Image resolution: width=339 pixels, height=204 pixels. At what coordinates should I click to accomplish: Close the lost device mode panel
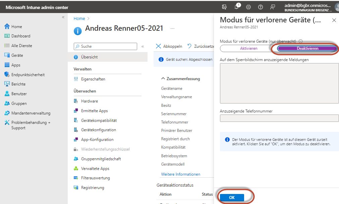[334, 20]
